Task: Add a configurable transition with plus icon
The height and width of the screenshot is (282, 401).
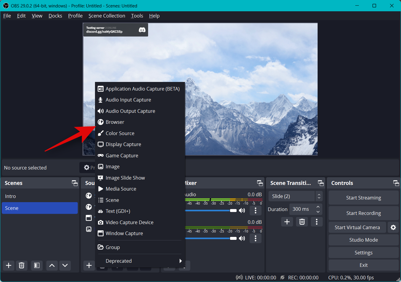Action: [x=287, y=222]
